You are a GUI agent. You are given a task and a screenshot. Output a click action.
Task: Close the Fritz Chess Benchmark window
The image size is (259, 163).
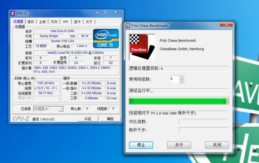[x=227, y=24]
